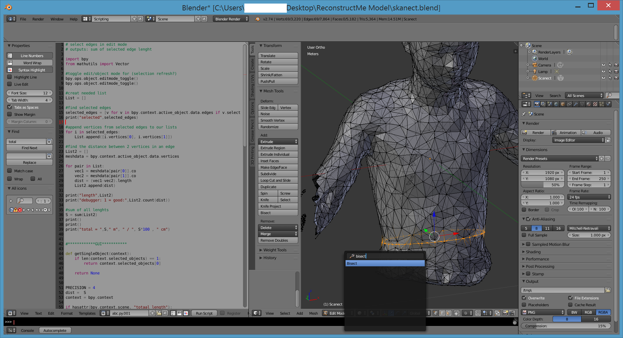Image resolution: width=623 pixels, height=338 pixels.
Task: Toggle Highlight Line checkbox
Action: pos(10,77)
